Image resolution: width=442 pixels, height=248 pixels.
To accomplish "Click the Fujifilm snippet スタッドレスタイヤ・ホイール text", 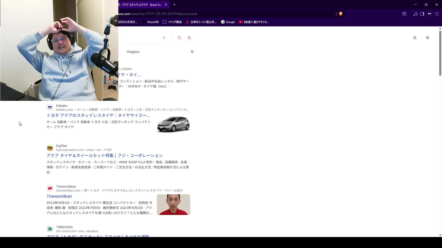I will tap(118, 167).
